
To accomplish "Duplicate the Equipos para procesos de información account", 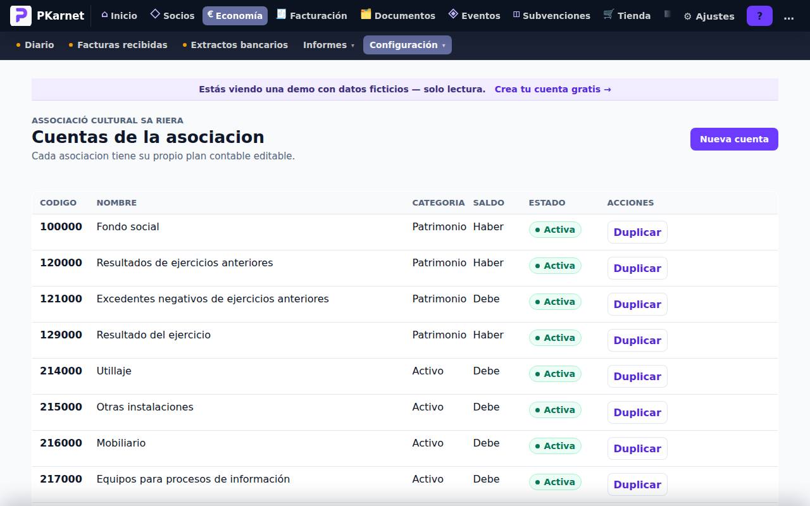I will coord(637,484).
